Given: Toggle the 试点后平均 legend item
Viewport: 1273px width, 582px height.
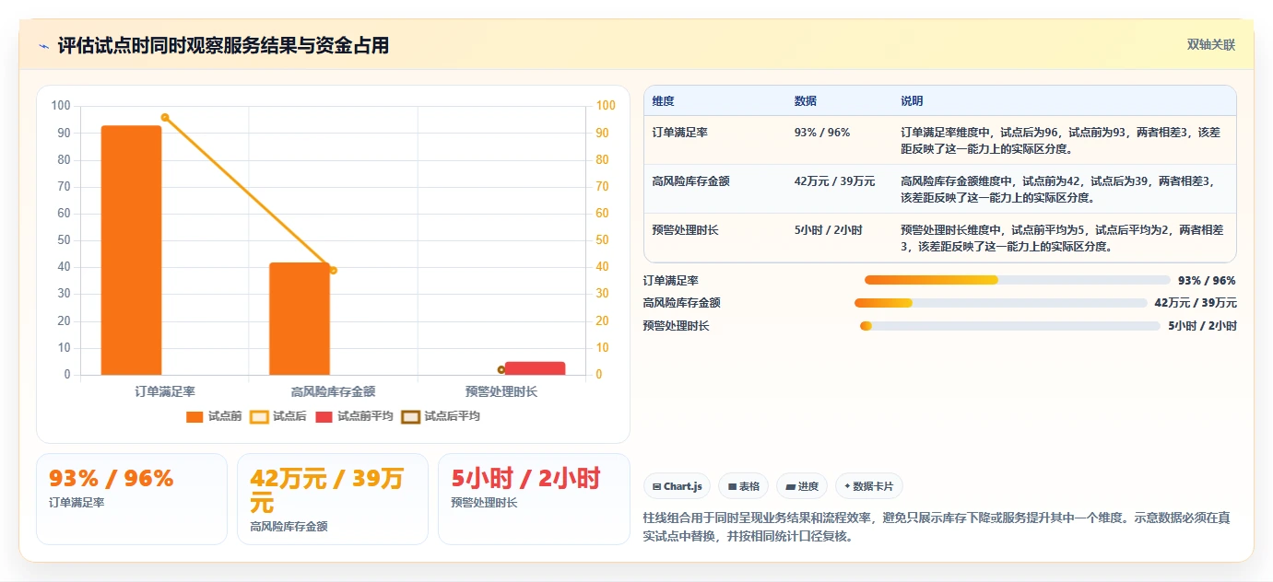Looking at the screenshot, I should (x=441, y=416).
